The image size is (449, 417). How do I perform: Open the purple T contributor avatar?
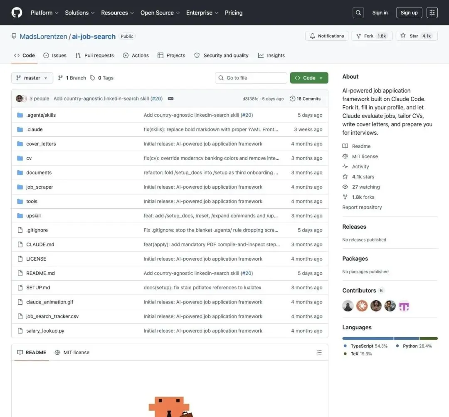click(404, 306)
